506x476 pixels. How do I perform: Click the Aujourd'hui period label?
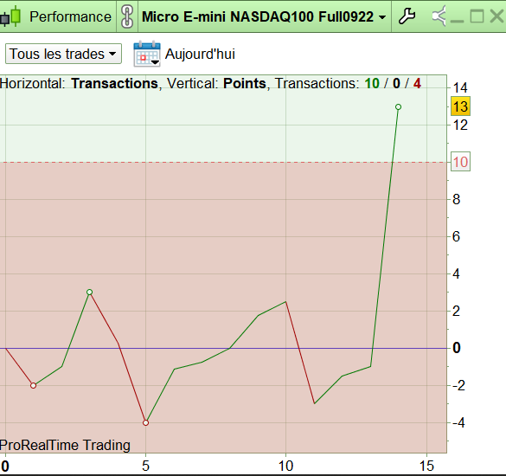[x=200, y=54]
